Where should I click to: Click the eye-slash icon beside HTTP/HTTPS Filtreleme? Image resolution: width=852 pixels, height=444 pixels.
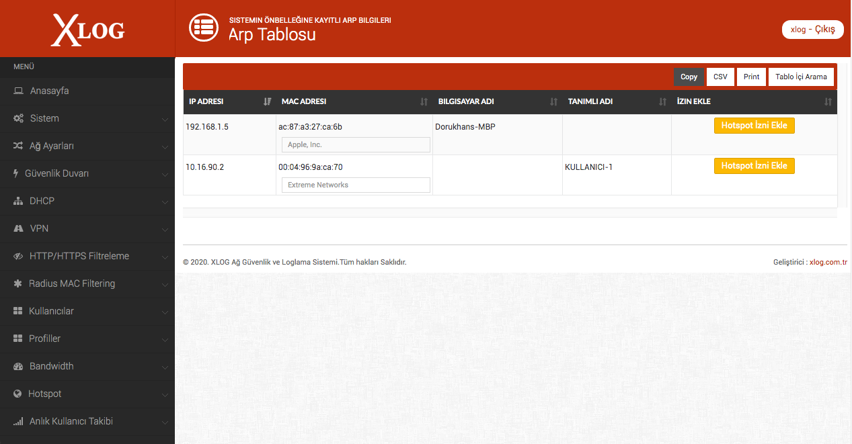pos(18,256)
